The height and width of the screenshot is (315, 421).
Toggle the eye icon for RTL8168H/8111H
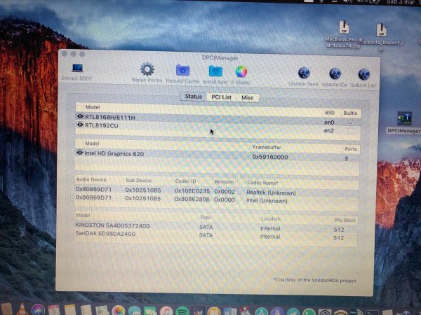[80, 116]
